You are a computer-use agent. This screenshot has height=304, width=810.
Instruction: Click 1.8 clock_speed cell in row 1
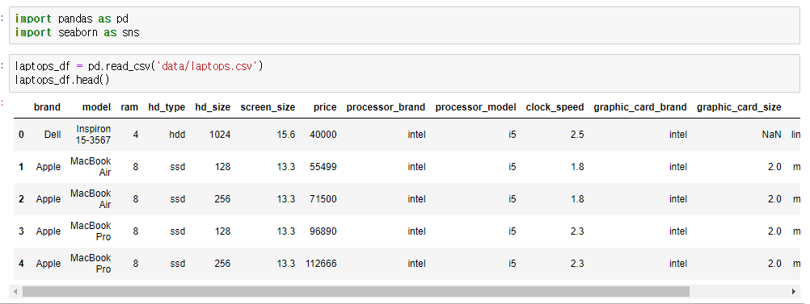tap(577, 167)
